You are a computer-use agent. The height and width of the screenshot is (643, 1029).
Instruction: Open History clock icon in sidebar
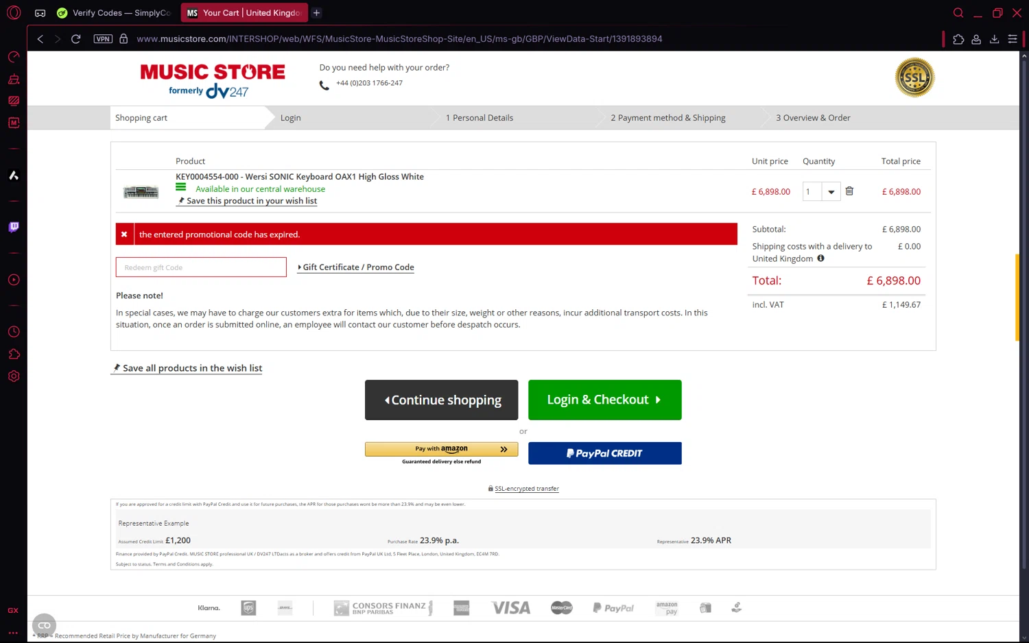coord(14,332)
